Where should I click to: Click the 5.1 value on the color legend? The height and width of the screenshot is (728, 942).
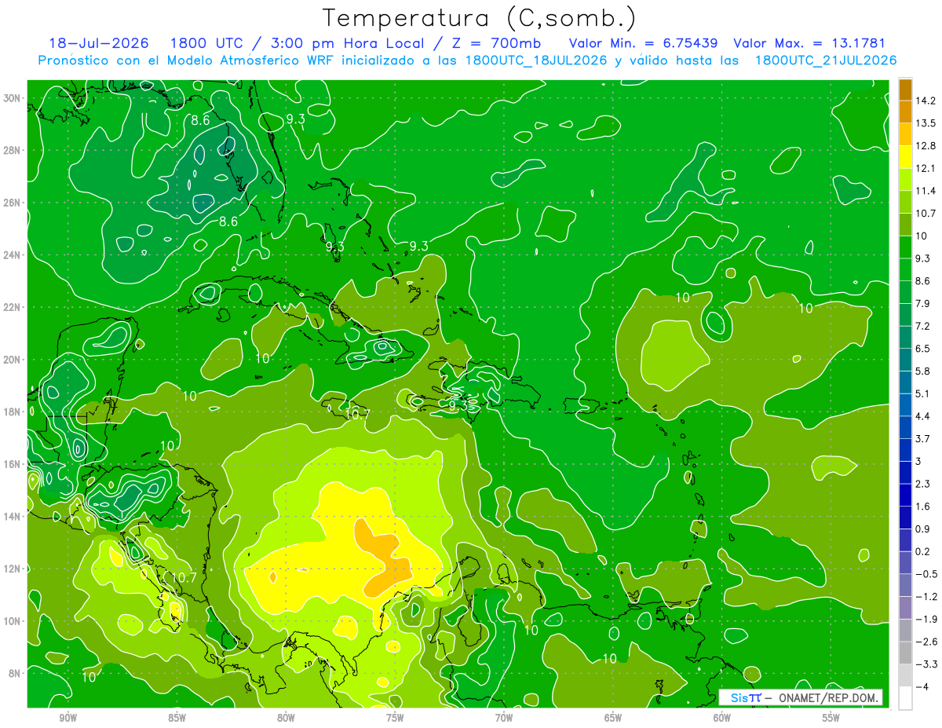[923, 393]
